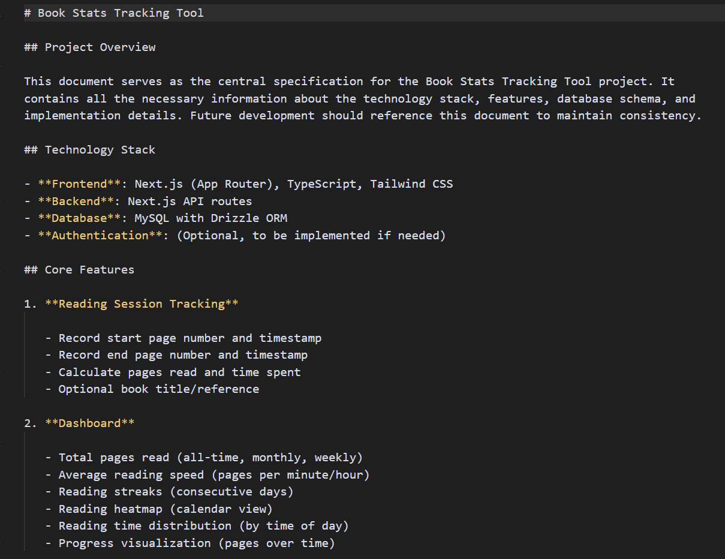Click the 'Reading time distribution' bullet

(203, 525)
